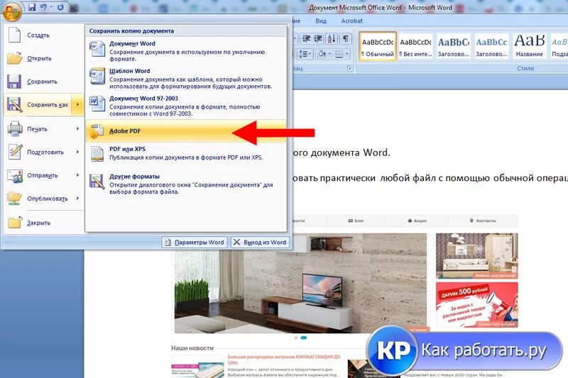
Task: Expand the Опубликовать submenu arrow
Action: (77, 199)
